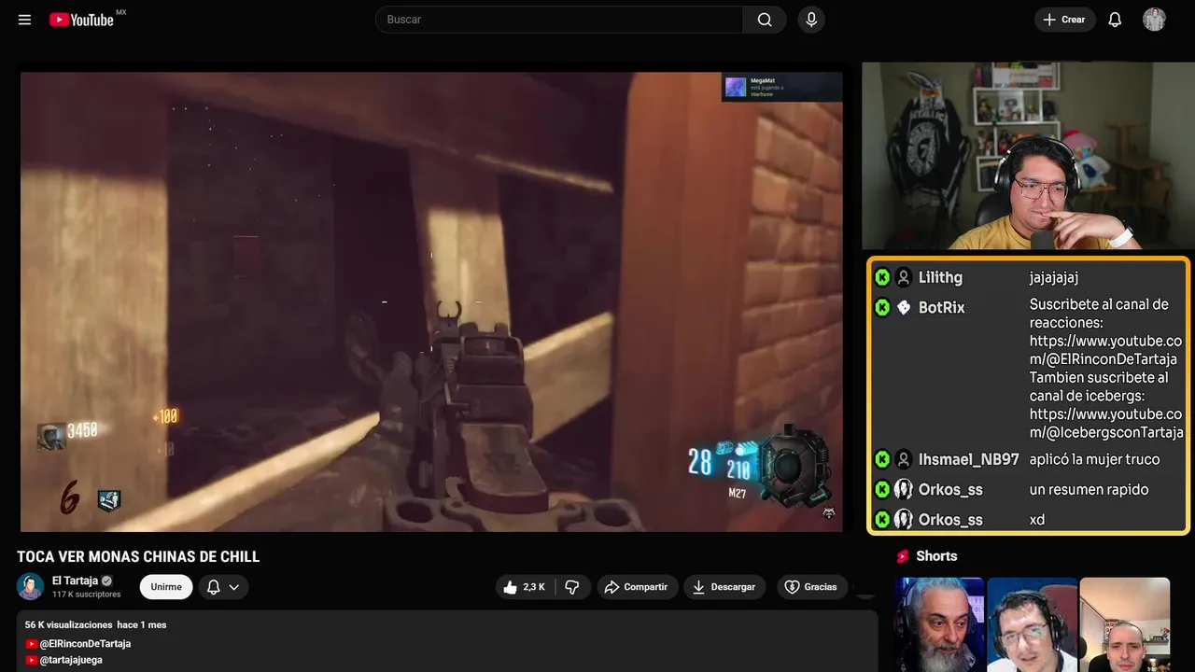Screen dimensions: 1195x672
Task: Click the Lilithg user avatar icon
Action: pyautogui.click(x=904, y=277)
